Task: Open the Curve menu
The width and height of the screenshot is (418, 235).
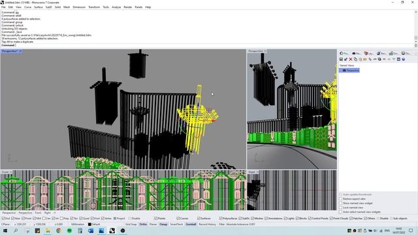Action: click(27, 7)
